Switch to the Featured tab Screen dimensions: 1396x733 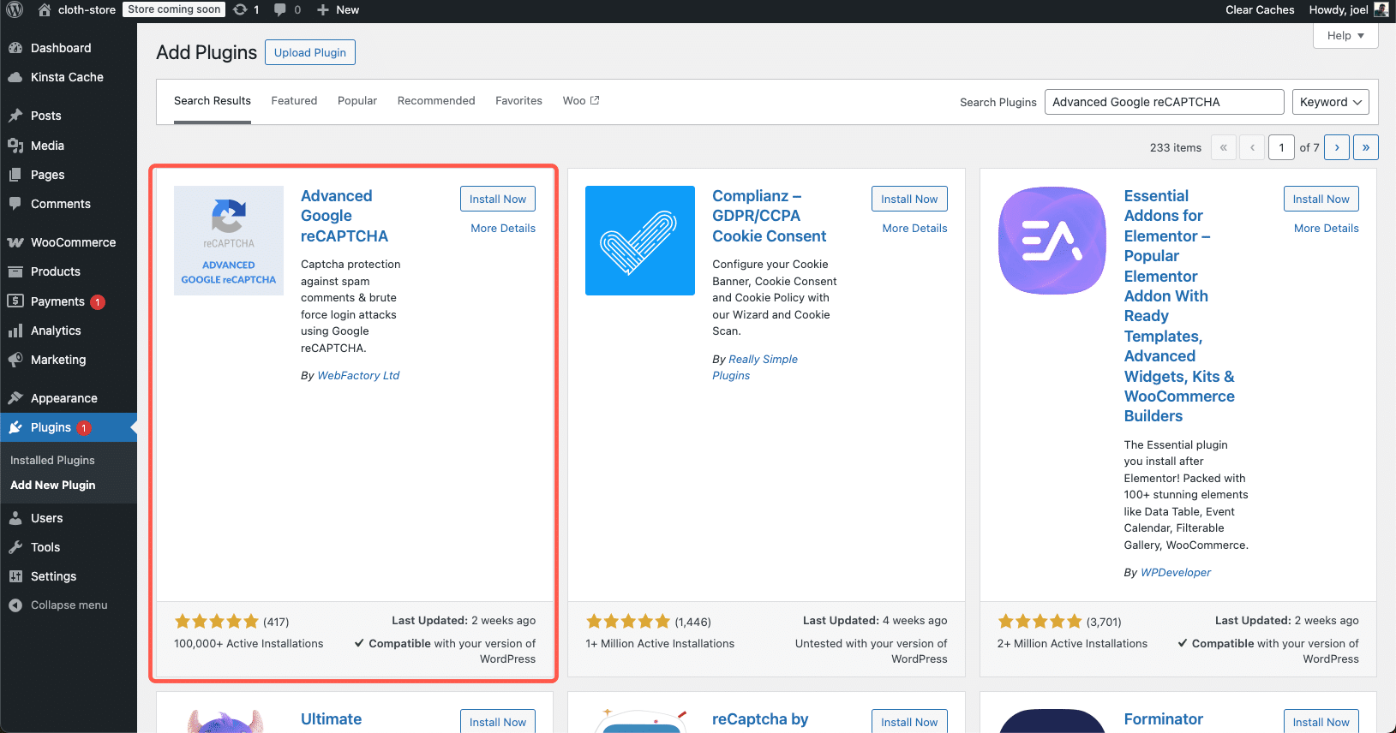point(294,101)
